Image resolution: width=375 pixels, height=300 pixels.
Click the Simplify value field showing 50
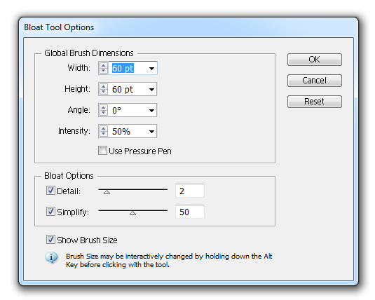pos(190,212)
